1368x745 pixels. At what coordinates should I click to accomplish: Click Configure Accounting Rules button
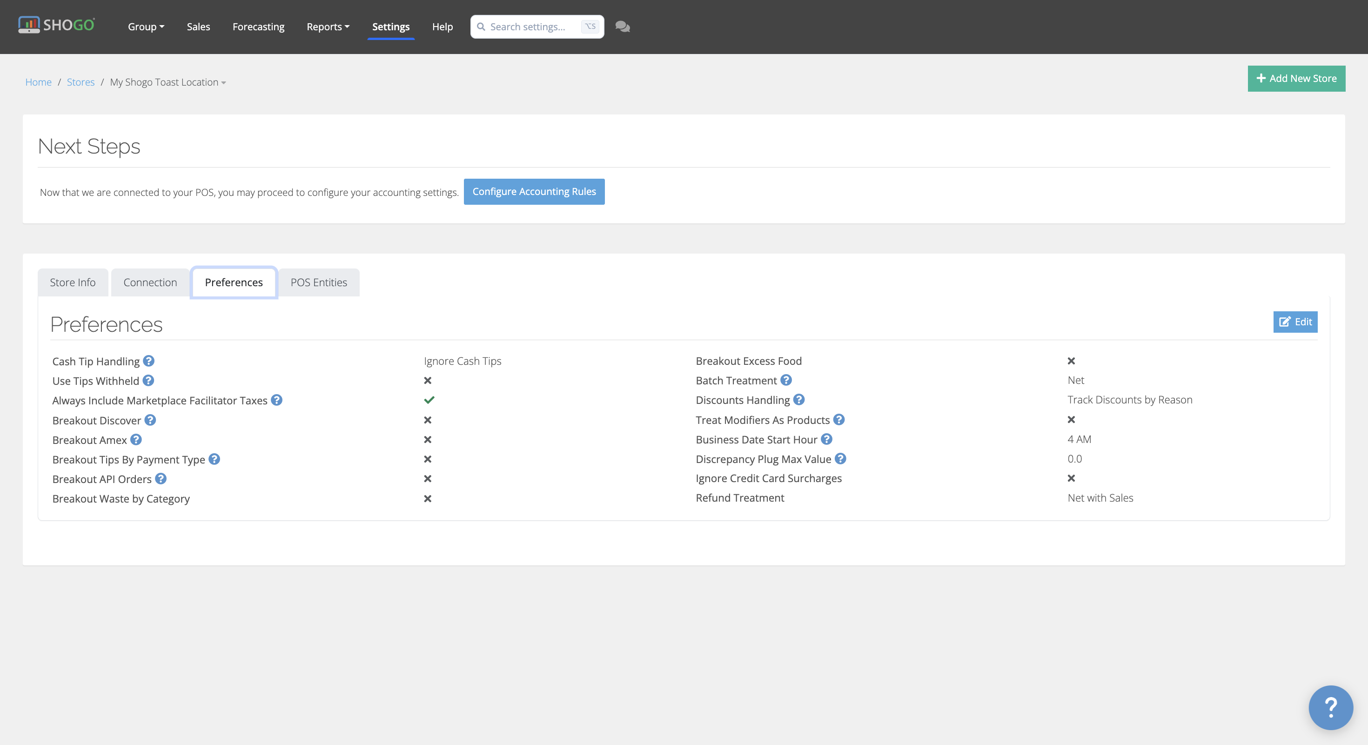pos(534,192)
